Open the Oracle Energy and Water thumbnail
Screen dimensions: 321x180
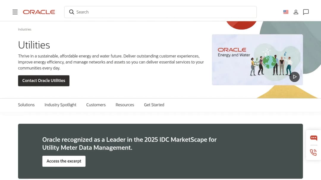click(257, 60)
